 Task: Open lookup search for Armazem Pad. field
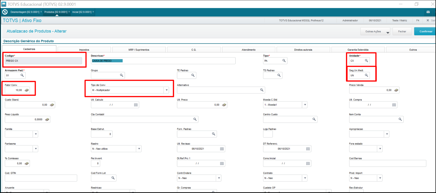pos(22,75)
